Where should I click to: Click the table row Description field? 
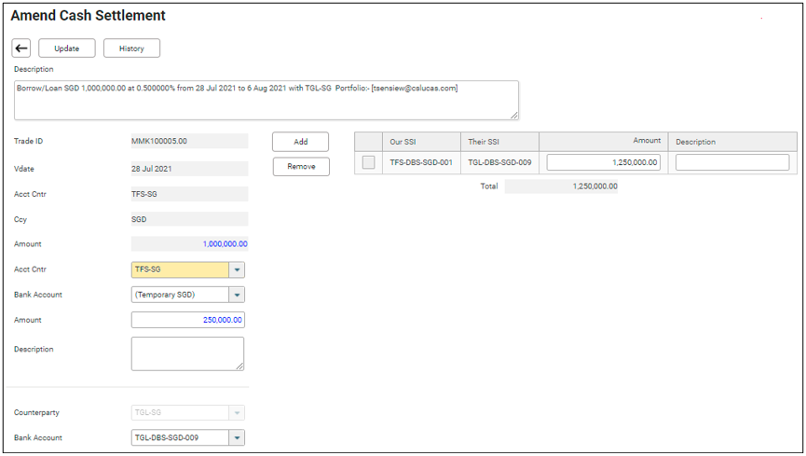tap(731, 162)
